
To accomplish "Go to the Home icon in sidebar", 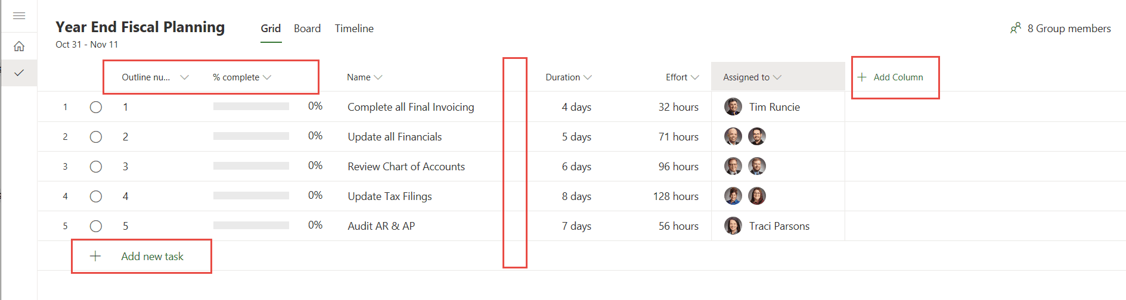I will 19,46.
